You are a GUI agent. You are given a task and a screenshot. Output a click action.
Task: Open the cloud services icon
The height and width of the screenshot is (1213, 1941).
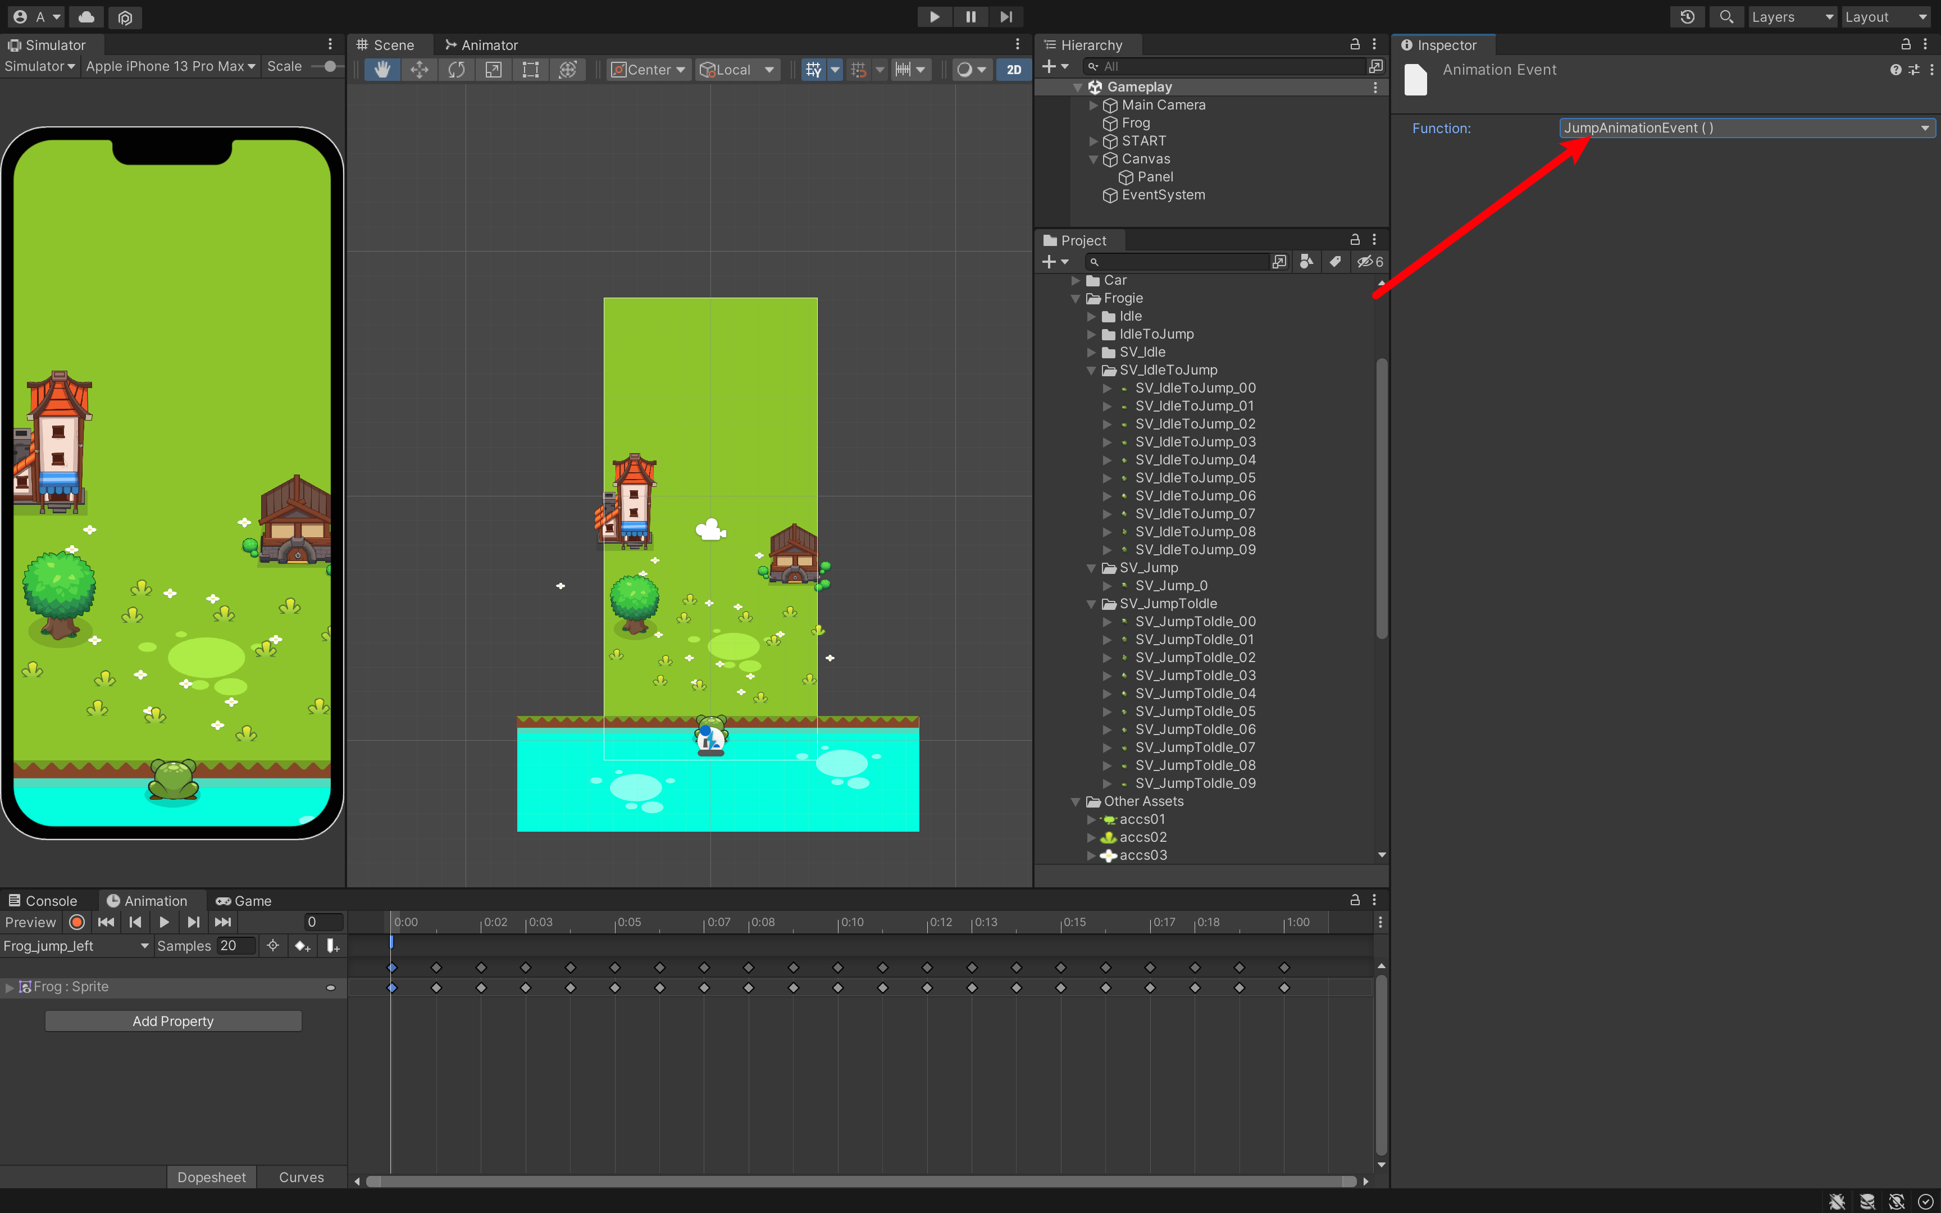pyautogui.click(x=86, y=17)
